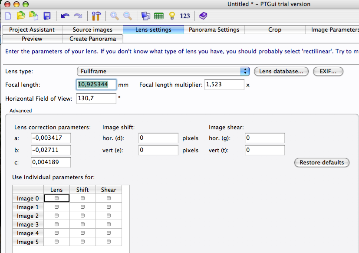
Task: Click the zoom in magnifier icon
Action: pyautogui.click(x=115, y=16)
